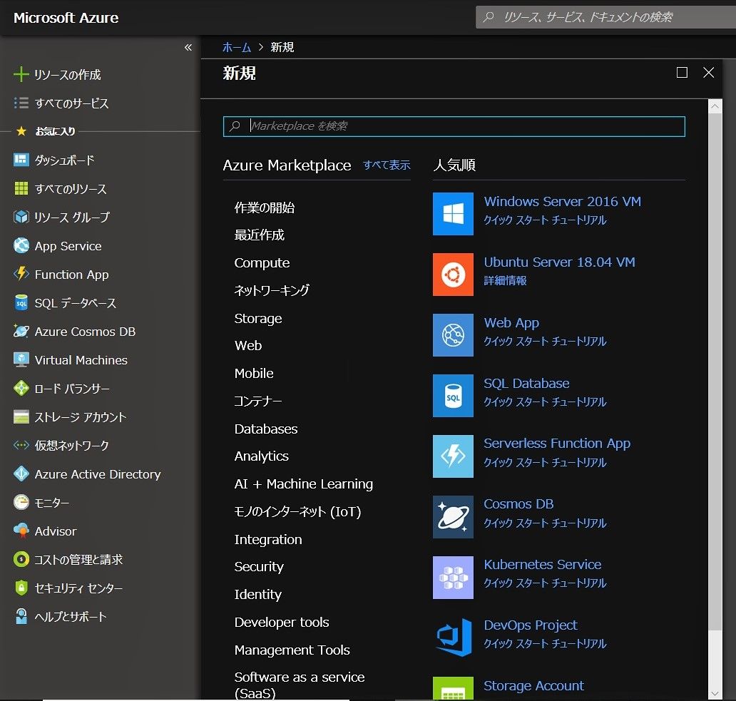Select AI + Machine Learning category
Viewport: 736px width, 701px height.
point(303,483)
